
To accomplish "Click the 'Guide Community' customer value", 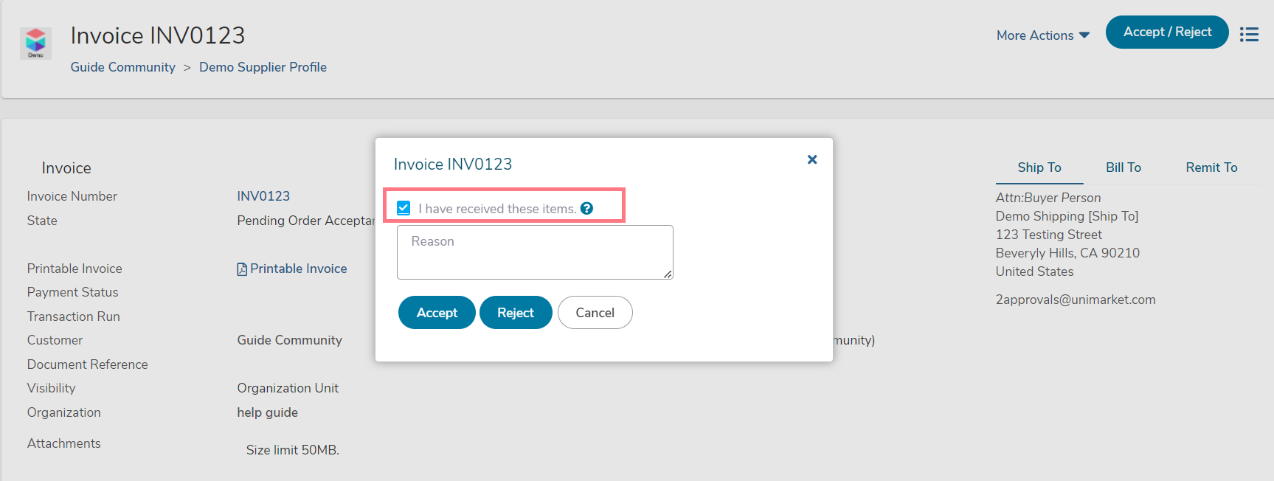I will (x=289, y=340).
